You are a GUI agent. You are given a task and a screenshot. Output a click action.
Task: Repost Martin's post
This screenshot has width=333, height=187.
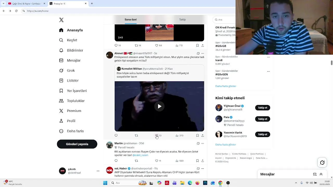coord(136,161)
